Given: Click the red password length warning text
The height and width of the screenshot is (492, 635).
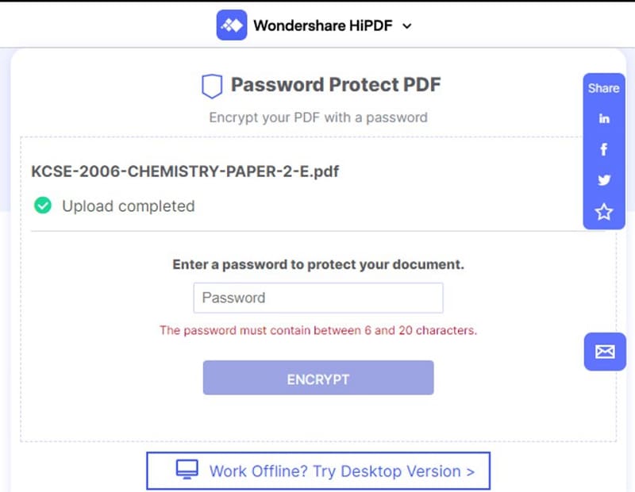Looking at the screenshot, I should [318, 330].
